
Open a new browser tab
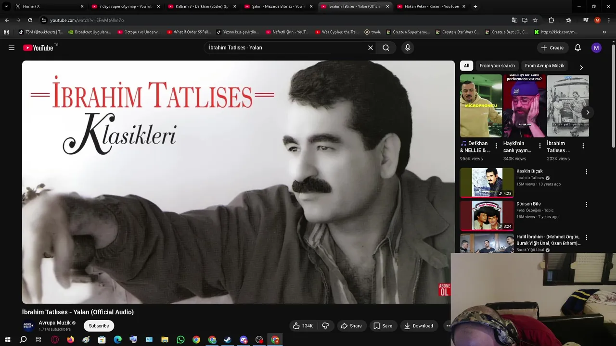coord(475,6)
